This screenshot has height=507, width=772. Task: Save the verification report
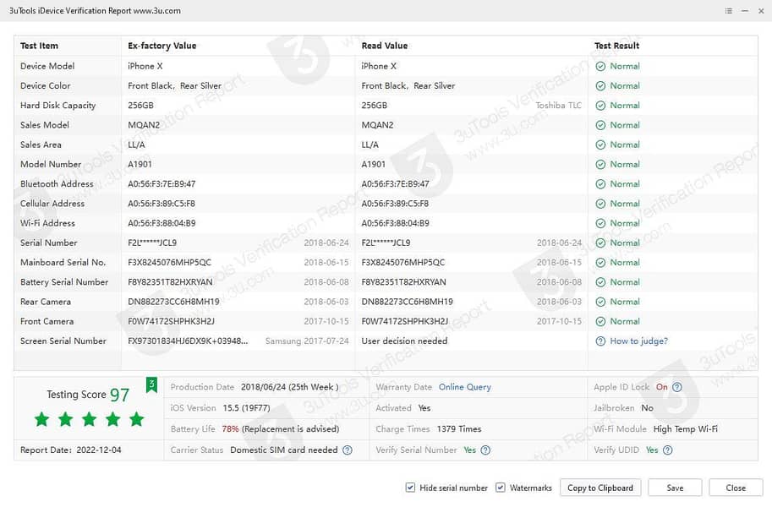pos(675,488)
